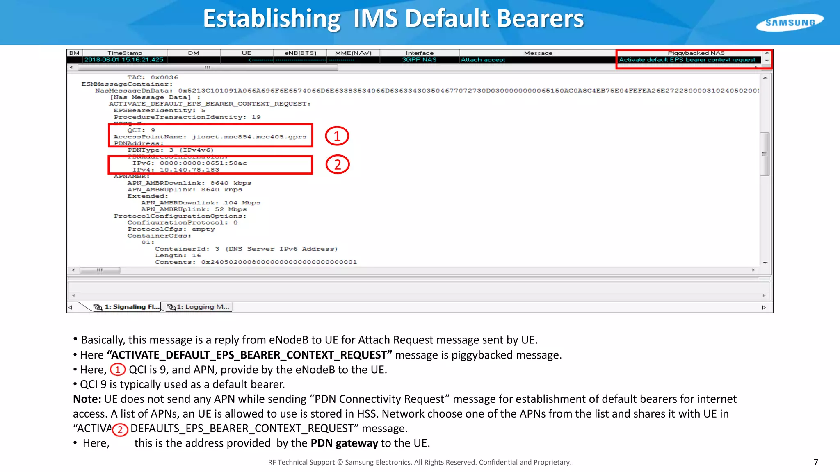The height and width of the screenshot is (472, 840).
Task: Click the Interface column header
Action: tap(419, 53)
